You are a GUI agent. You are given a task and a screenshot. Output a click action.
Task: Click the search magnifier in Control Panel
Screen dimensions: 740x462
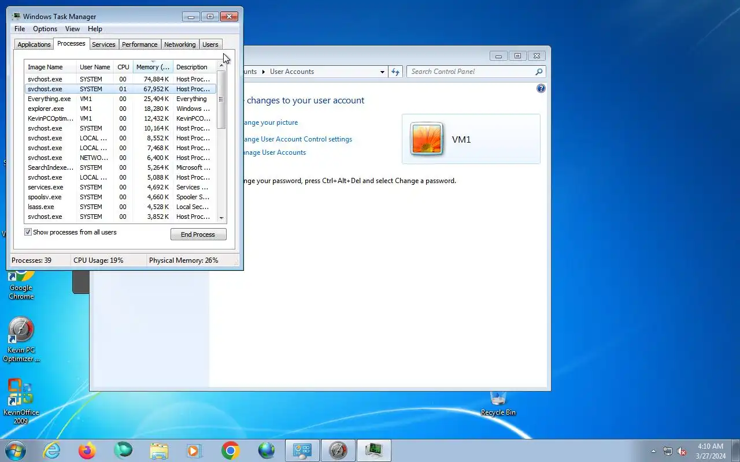538,72
